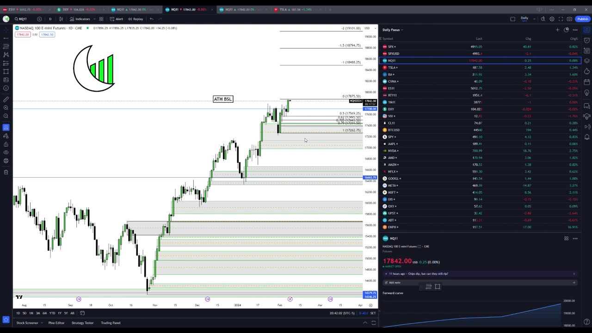Open the notifications bell sidebar icon

pyautogui.click(x=587, y=137)
